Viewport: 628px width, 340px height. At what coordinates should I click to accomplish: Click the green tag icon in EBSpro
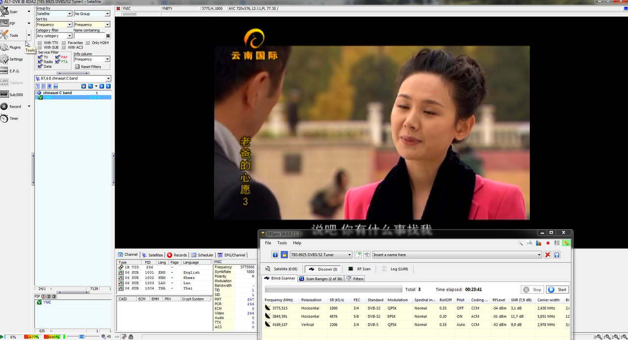tap(567, 243)
